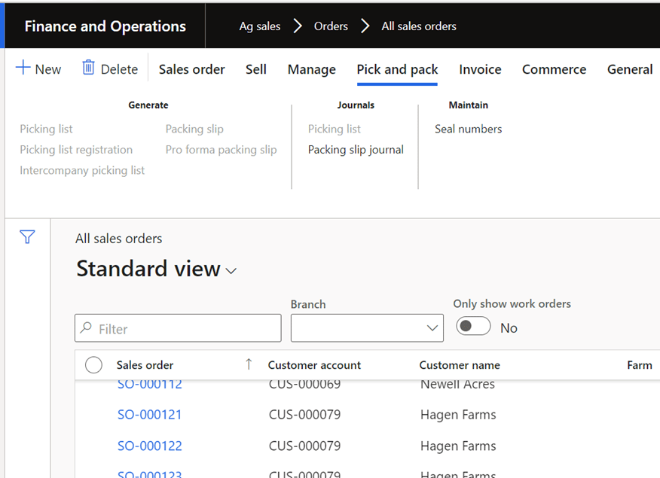
Task: Open sales order SO-000112
Action: pos(149,385)
